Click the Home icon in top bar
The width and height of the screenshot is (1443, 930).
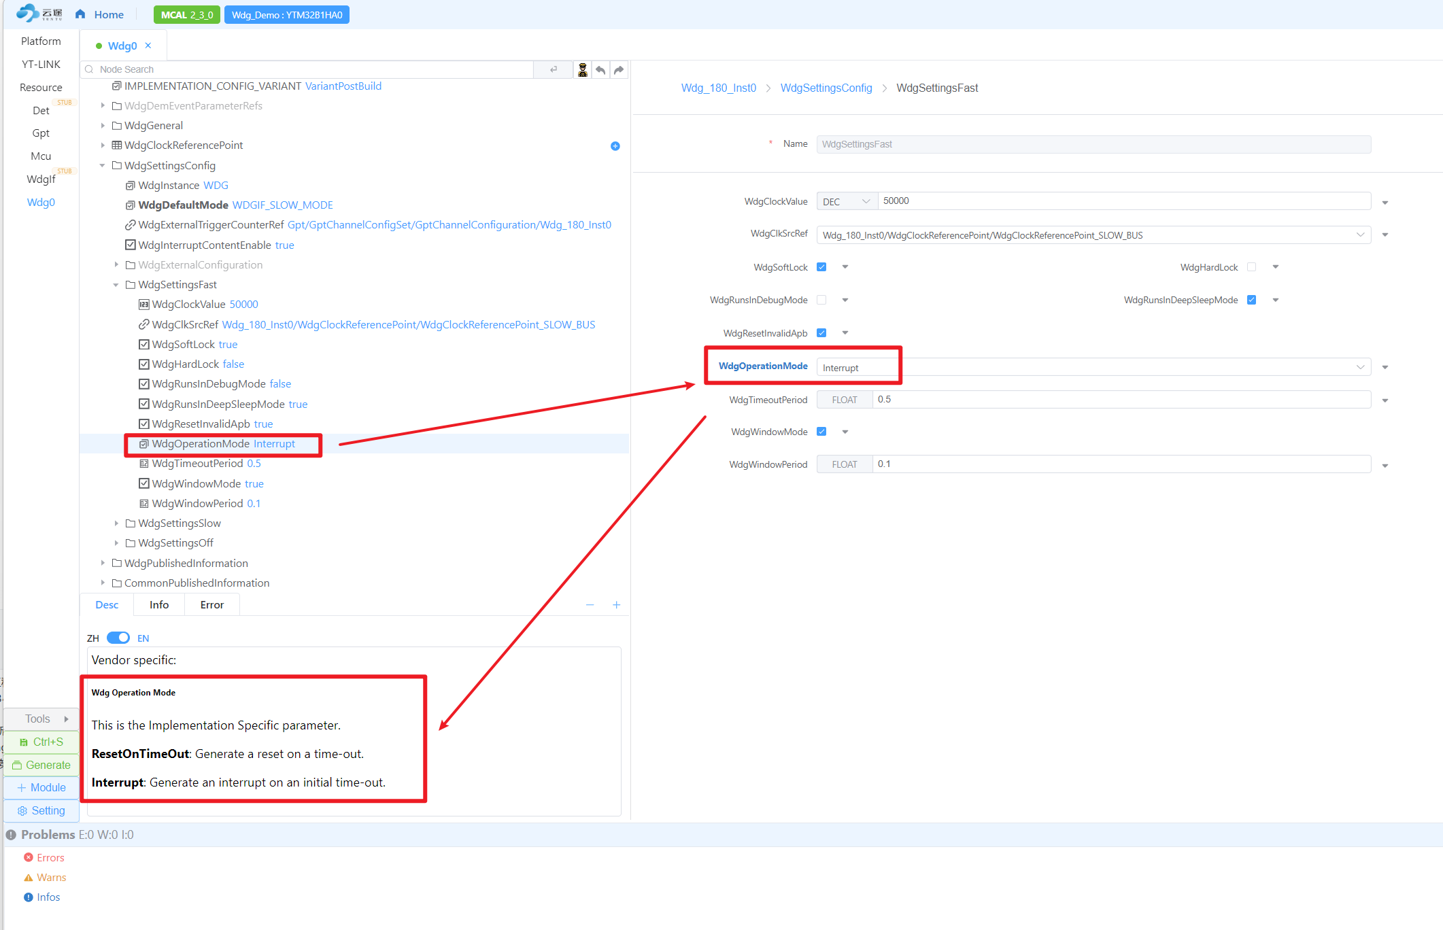(80, 14)
